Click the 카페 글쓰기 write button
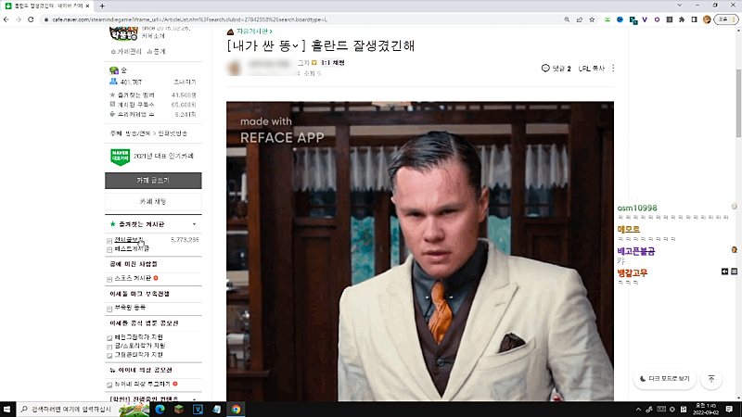Viewport: 742px width, 417px height. [153, 181]
